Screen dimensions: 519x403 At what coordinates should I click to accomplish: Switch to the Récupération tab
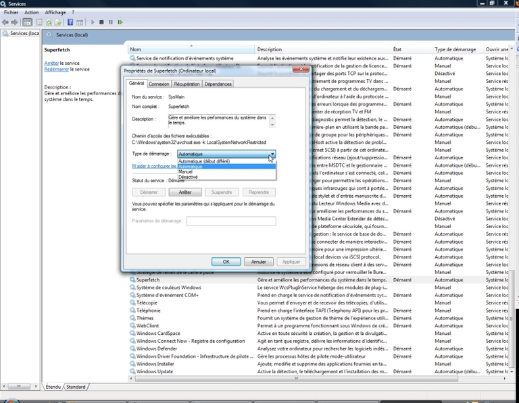(187, 84)
